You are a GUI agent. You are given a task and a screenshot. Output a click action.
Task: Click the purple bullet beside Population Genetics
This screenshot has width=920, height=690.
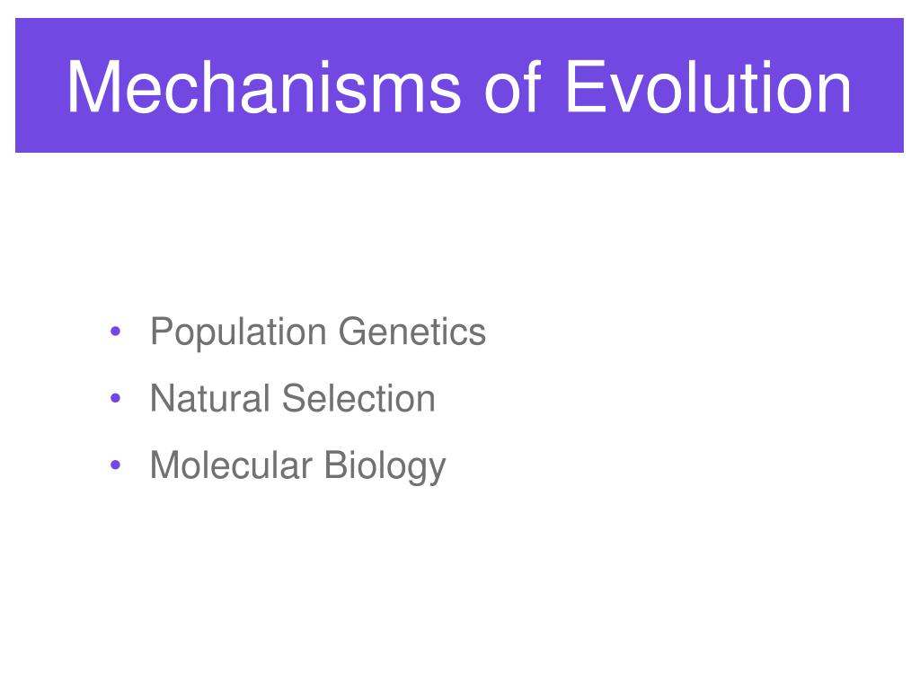(x=115, y=332)
